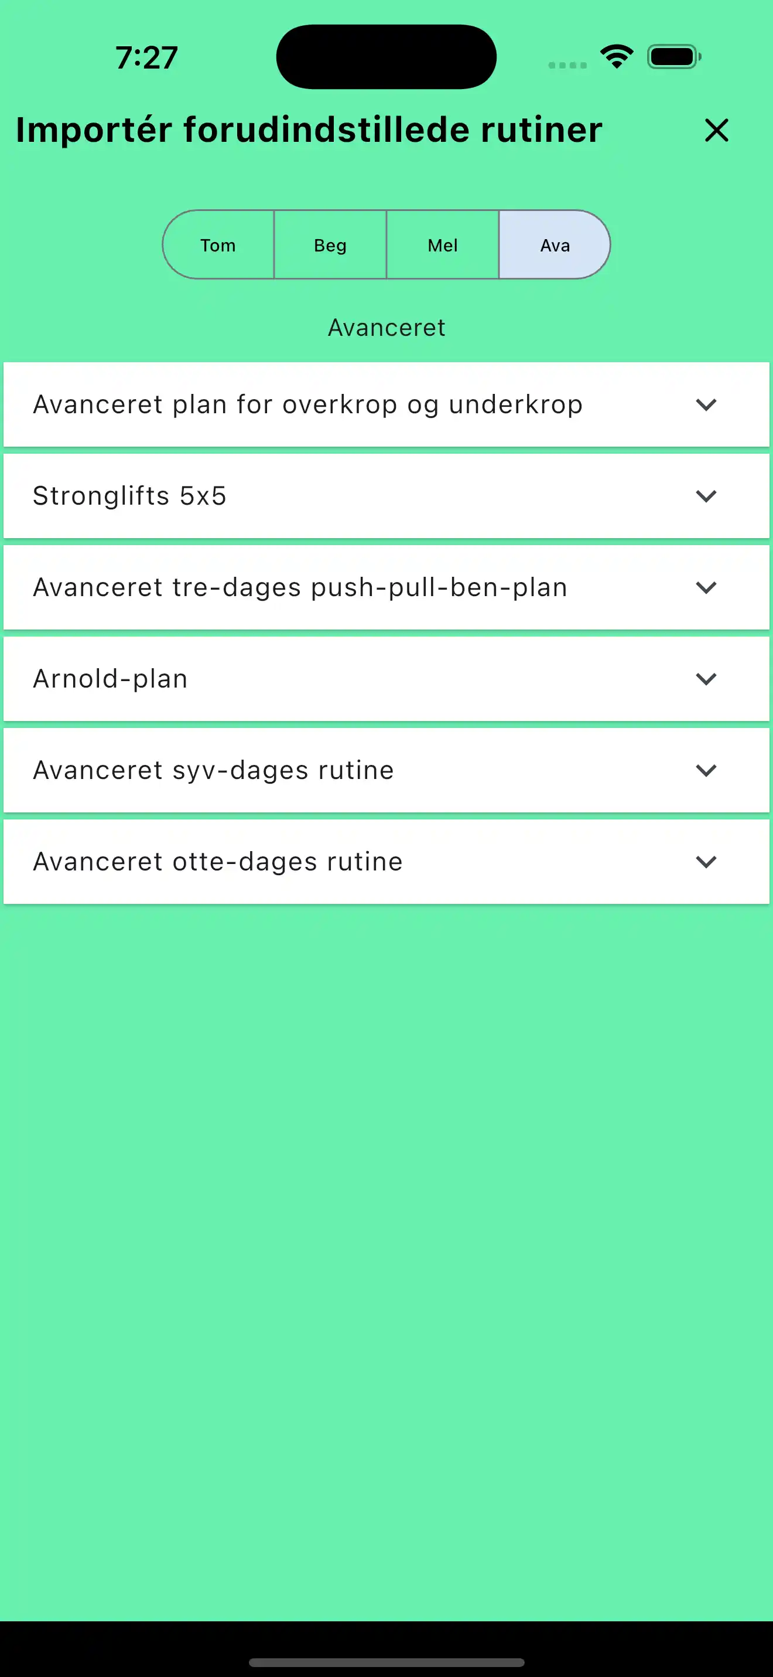
Task: Open Avanceret syv-dages rutine title
Action: click(x=213, y=770)
